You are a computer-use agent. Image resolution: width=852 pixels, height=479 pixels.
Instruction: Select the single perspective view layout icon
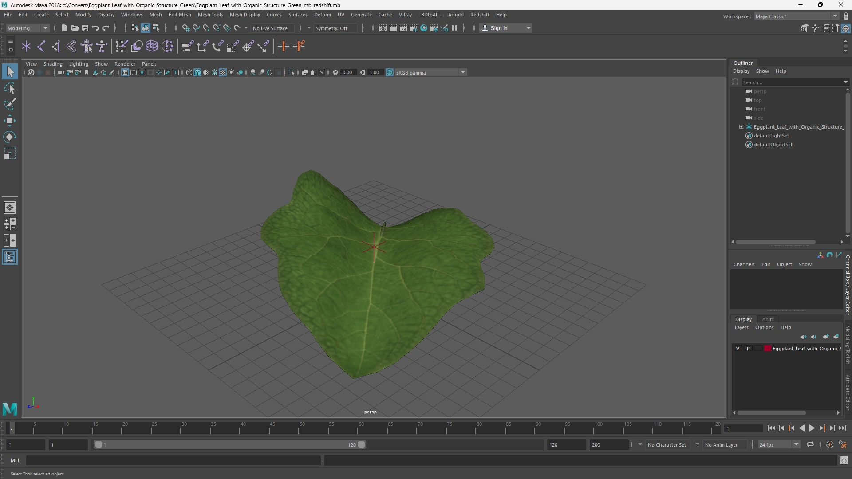point(10,208)
